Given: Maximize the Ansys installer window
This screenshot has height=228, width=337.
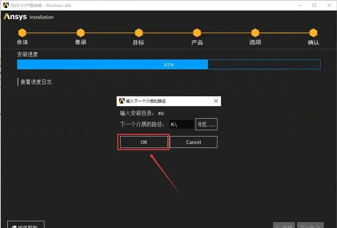Looking at the screenshot, I should pos(314,5).
